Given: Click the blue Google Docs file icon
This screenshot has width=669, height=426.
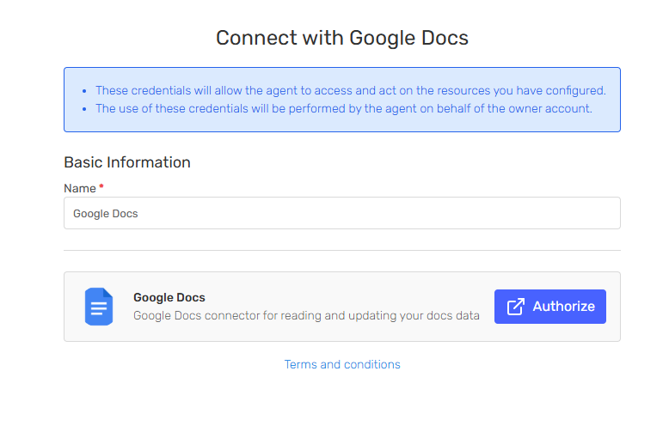Looking at the screenshot, I should pos(99,307).
